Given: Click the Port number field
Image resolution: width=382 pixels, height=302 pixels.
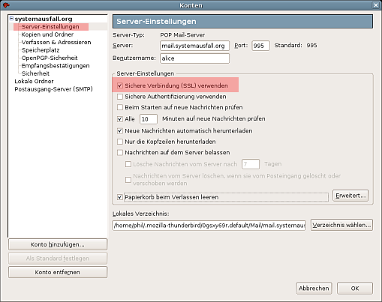Looking at the screenshot, I should coord(260,46).
